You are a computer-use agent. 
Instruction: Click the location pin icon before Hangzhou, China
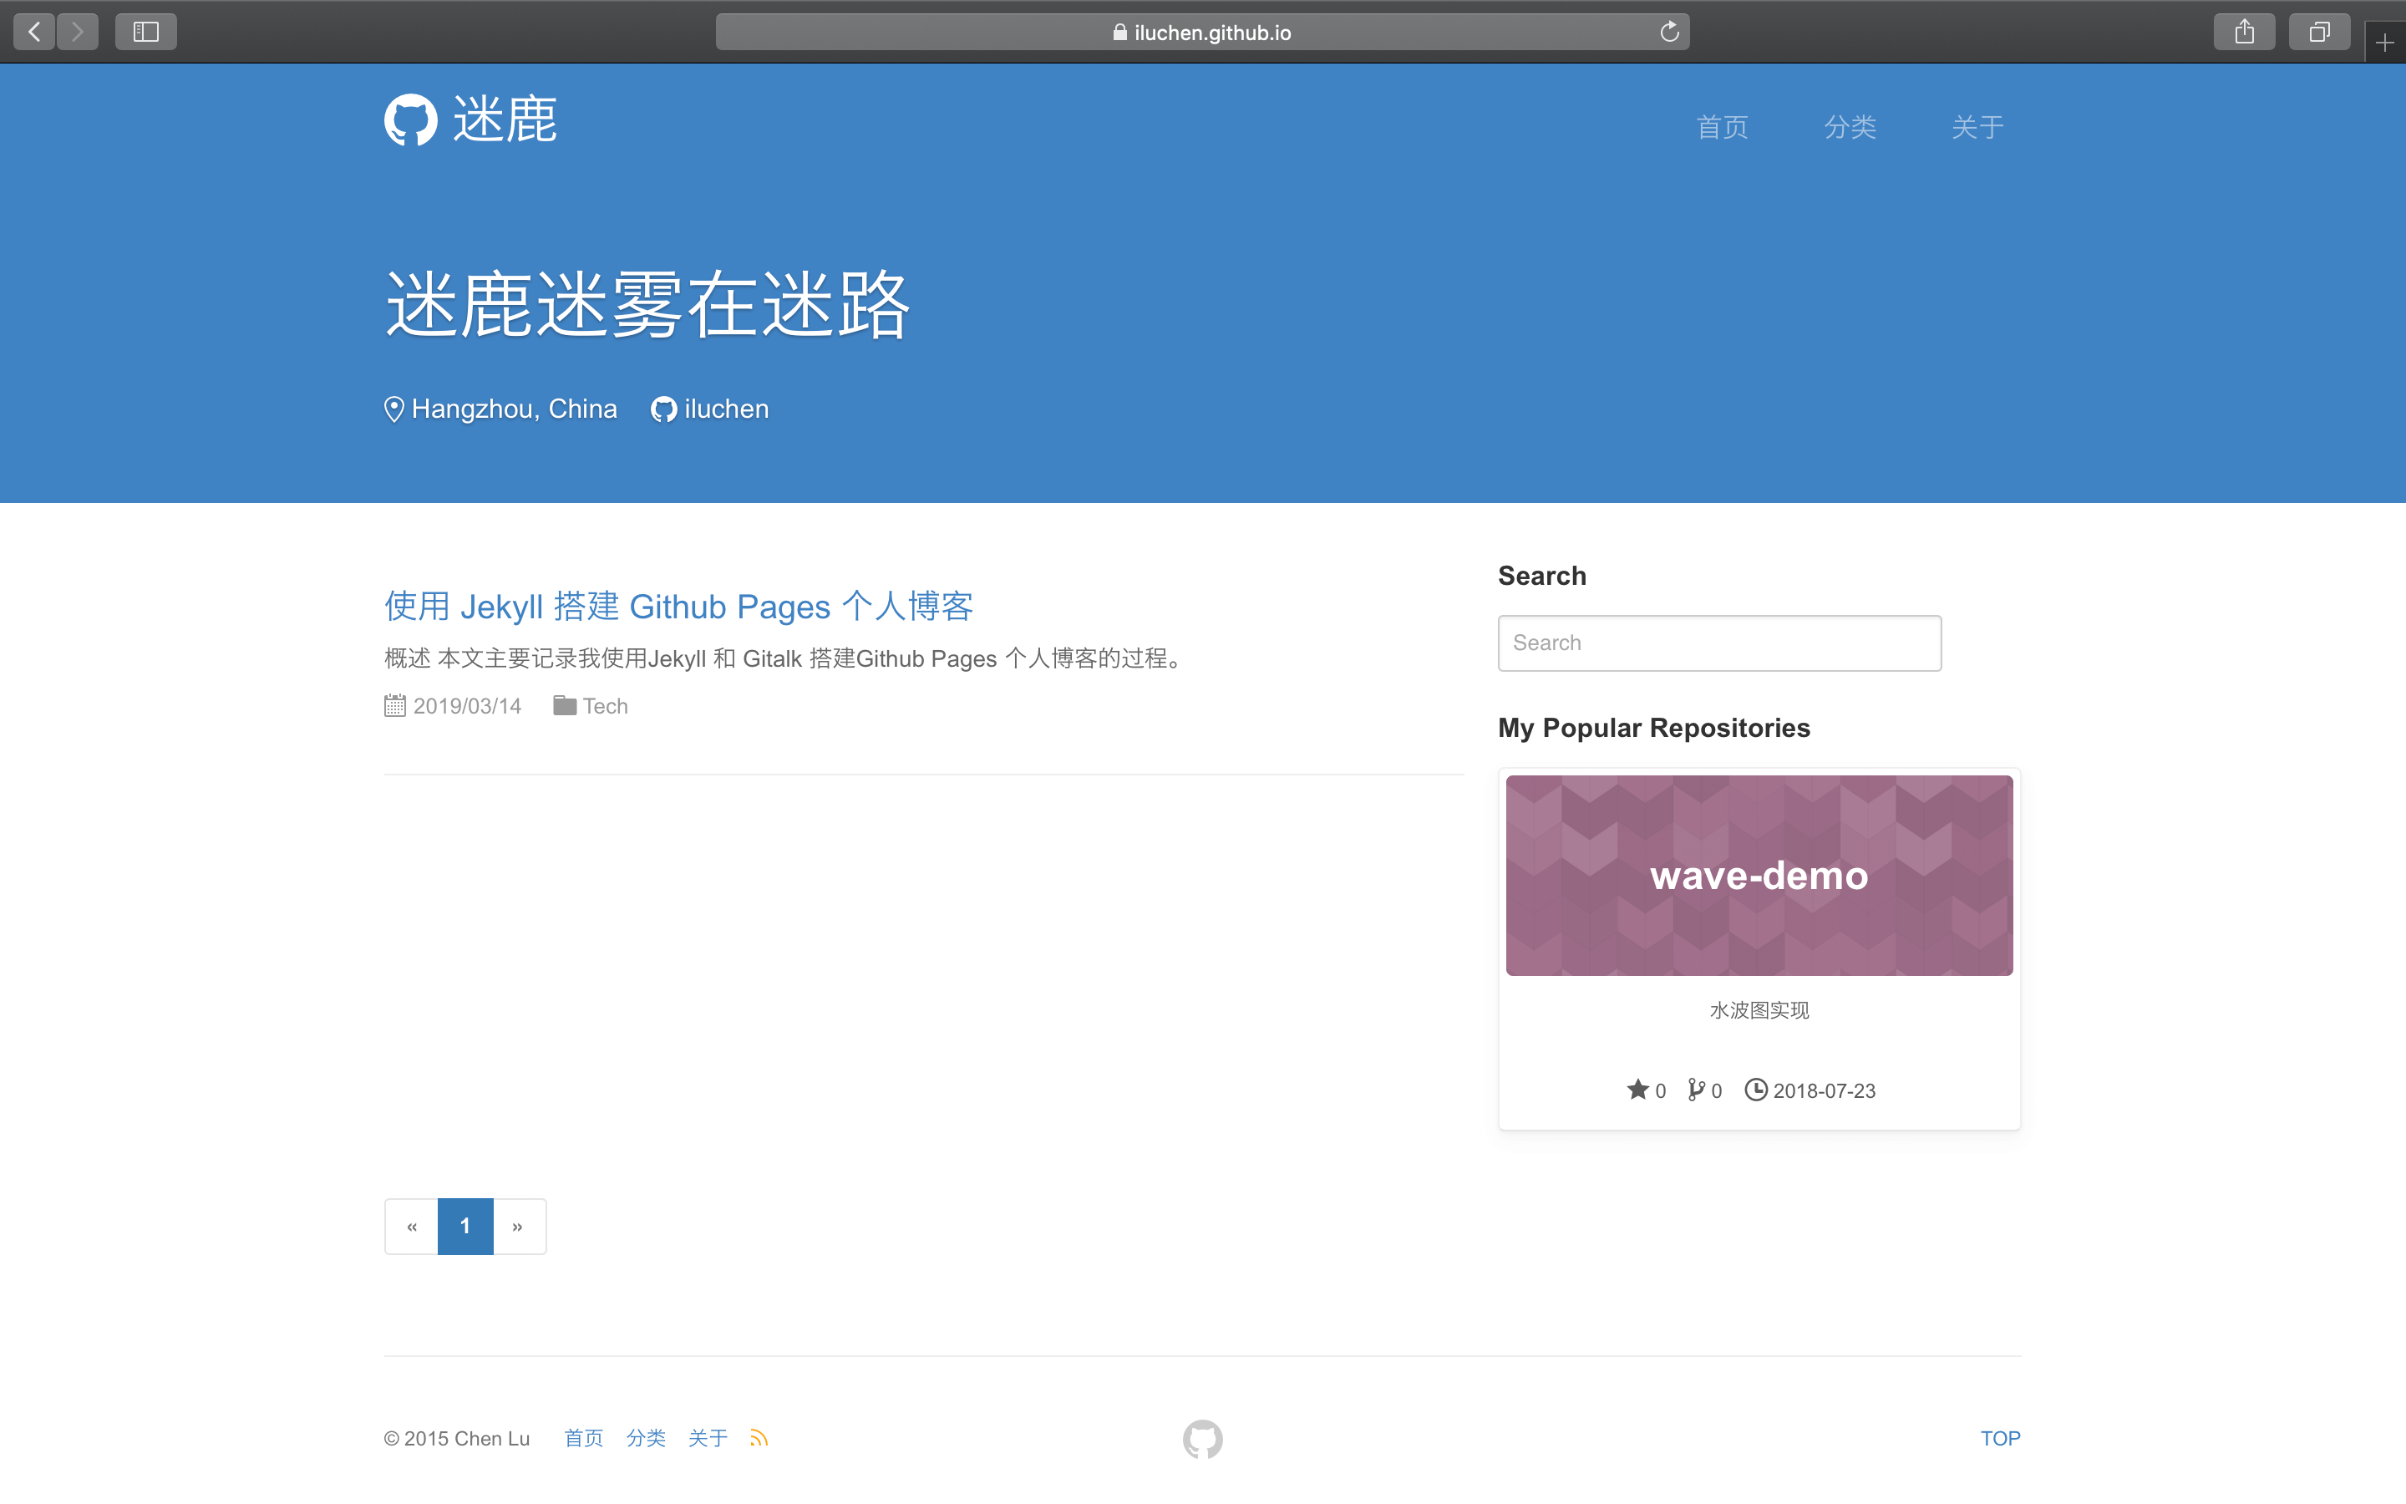(x=393, y=409)
